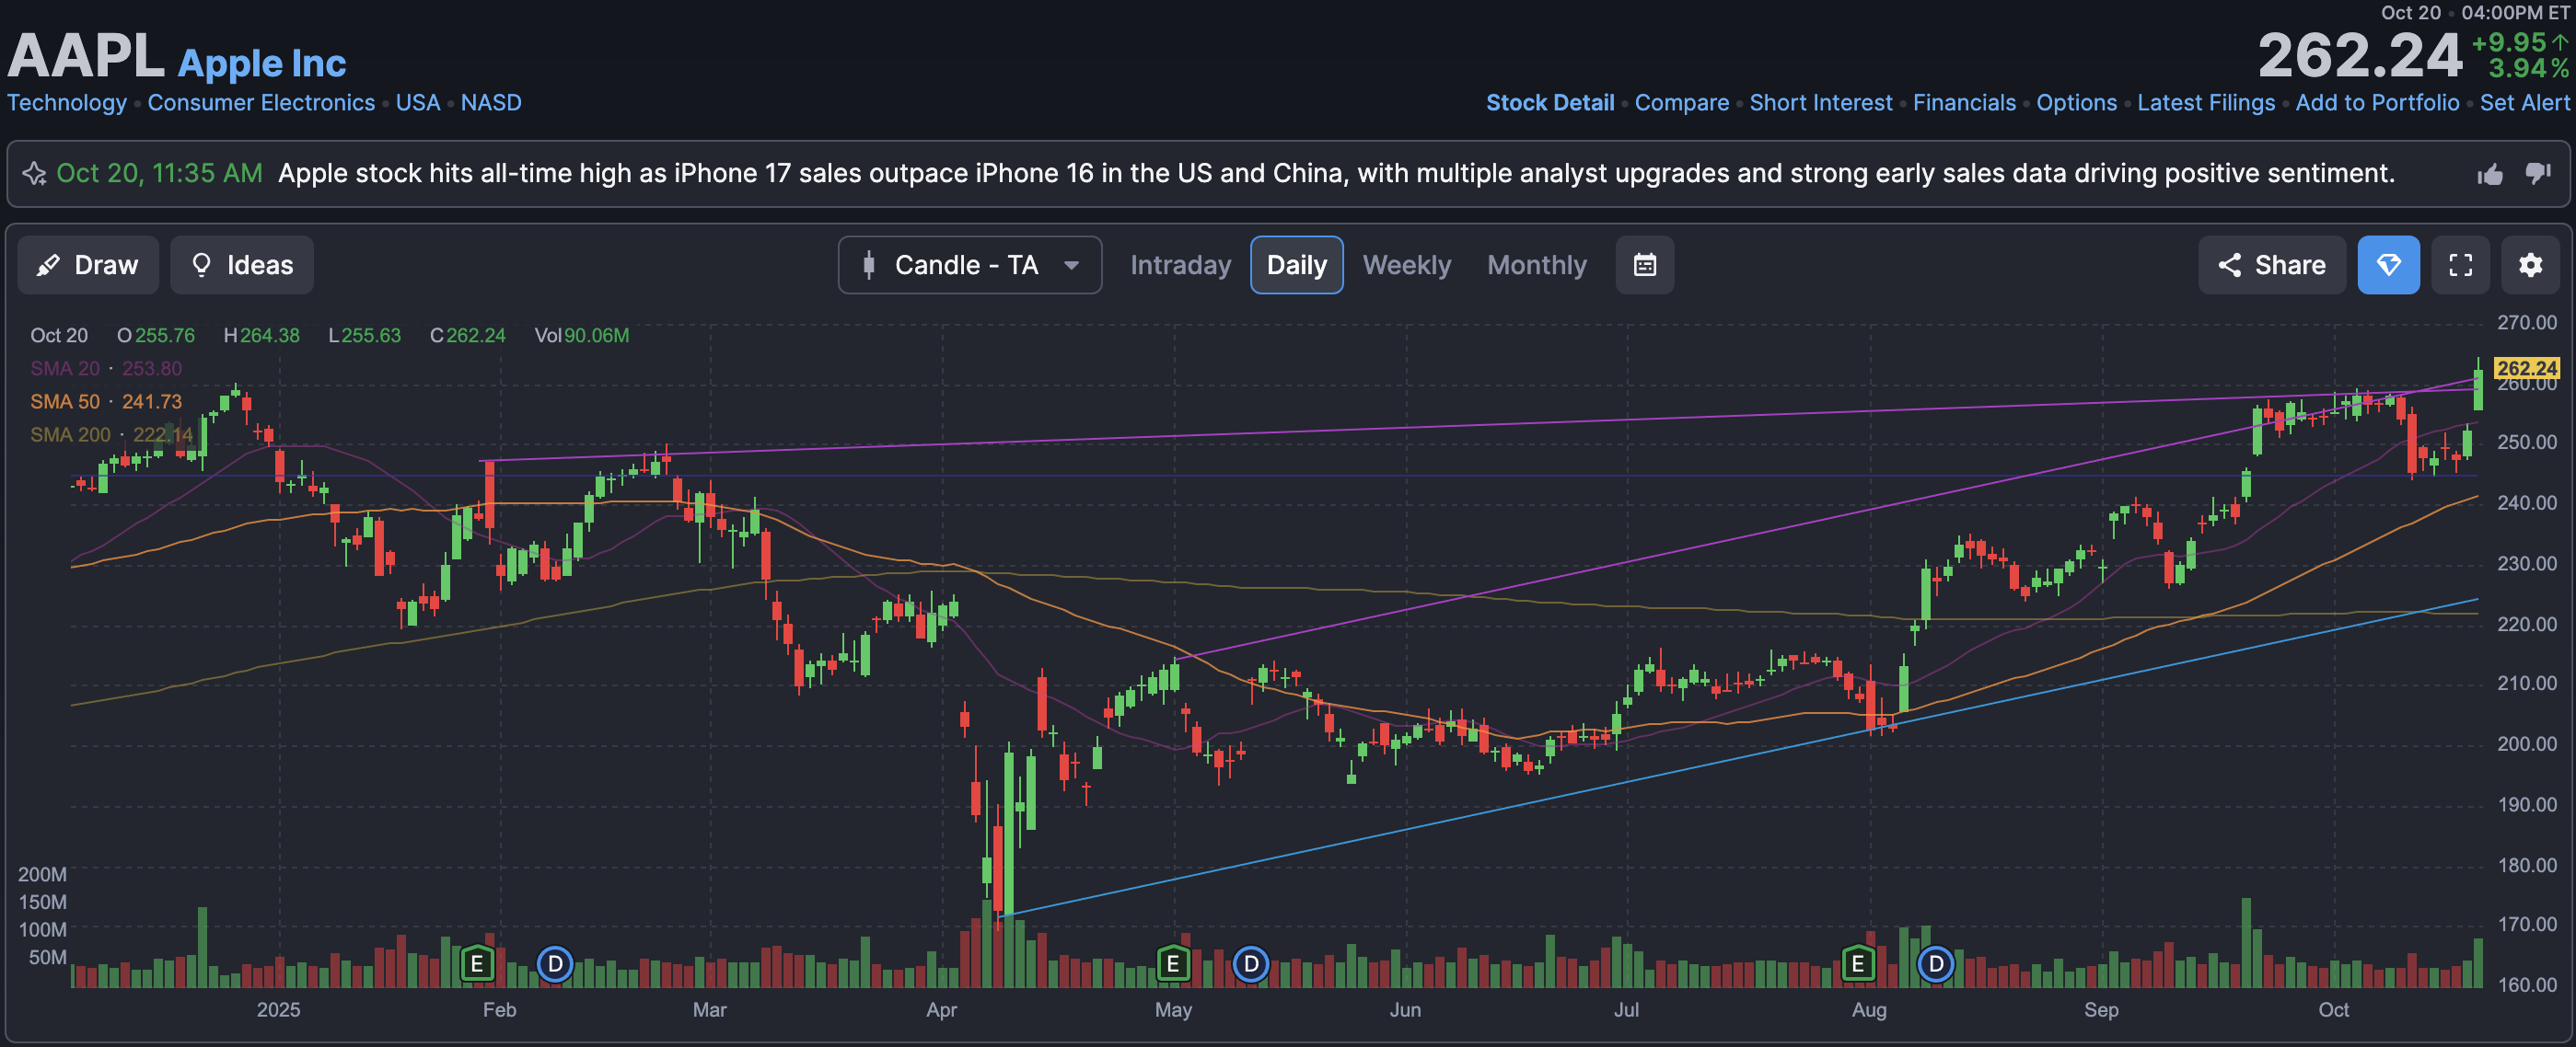The image size is (2576, 1047).
Task: Select the Daily timeframe toggle
Action: (x=1296, y=265)
